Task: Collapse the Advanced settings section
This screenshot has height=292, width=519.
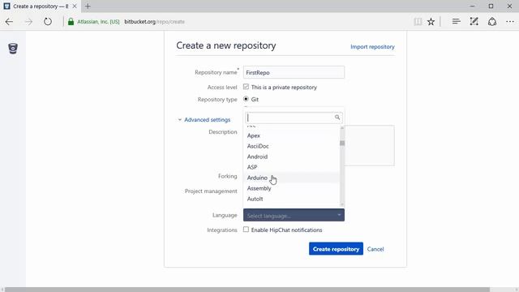Action: click(x=204, y=120)
